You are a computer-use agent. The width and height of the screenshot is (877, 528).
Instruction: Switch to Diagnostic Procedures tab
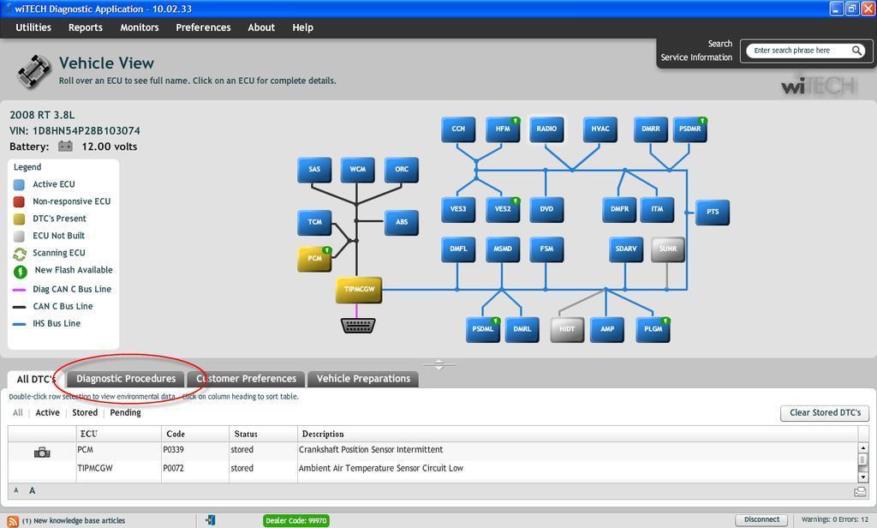point(126,379)
